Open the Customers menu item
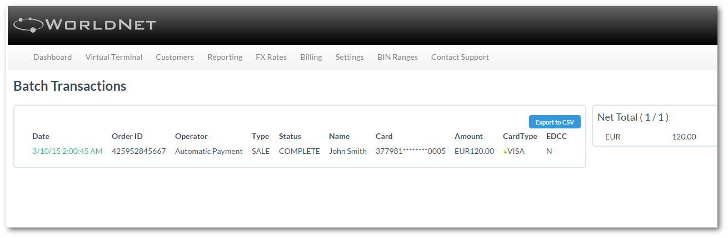728x238 pixels. click(174, 57)
